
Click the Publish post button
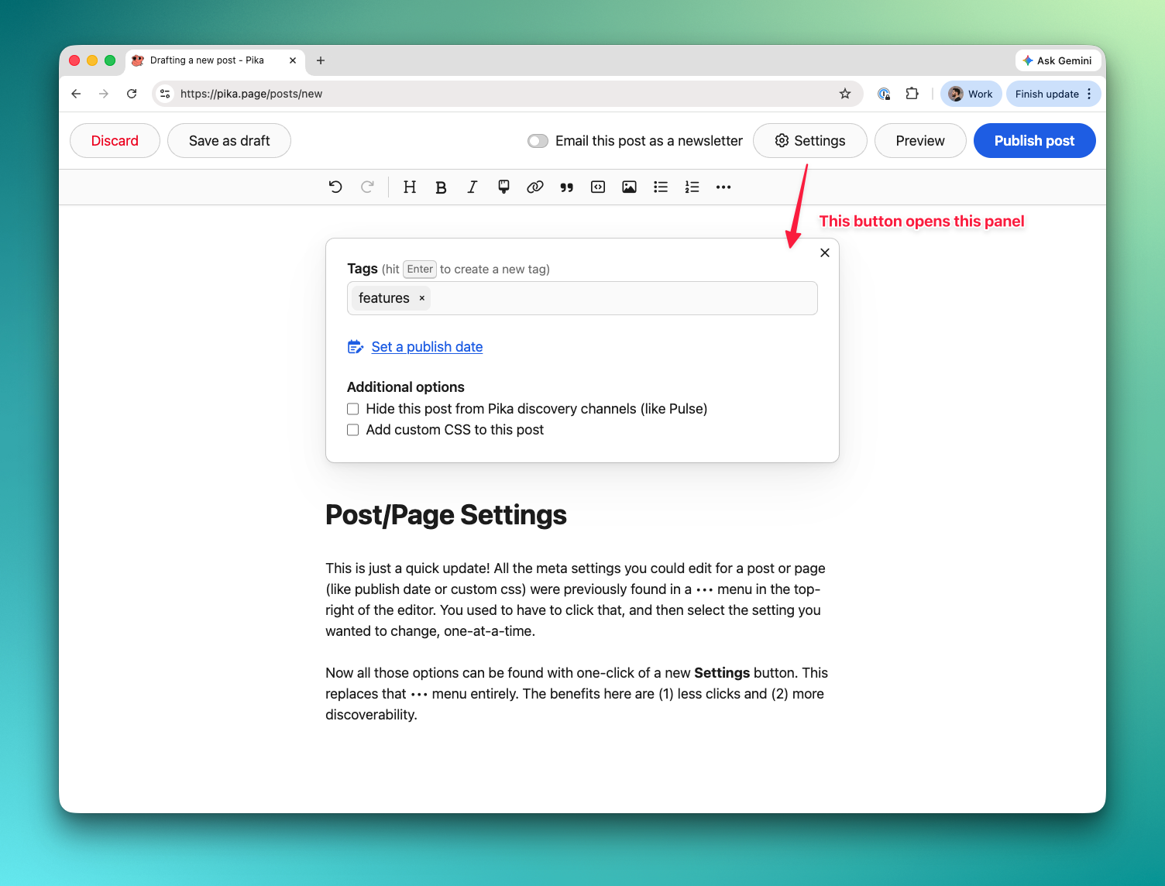coord(1034,141)
